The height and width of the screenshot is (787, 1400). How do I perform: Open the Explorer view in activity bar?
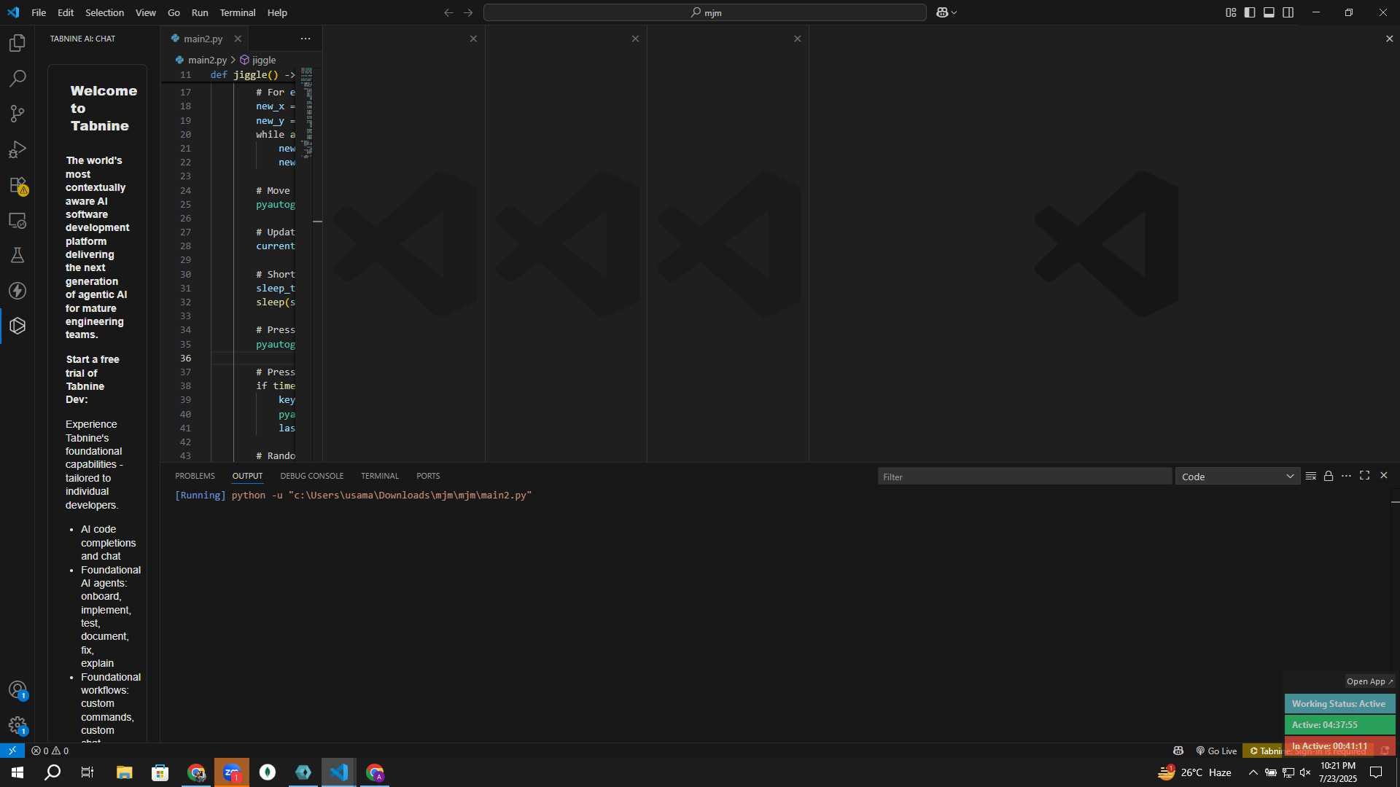(x=17, y=43)
